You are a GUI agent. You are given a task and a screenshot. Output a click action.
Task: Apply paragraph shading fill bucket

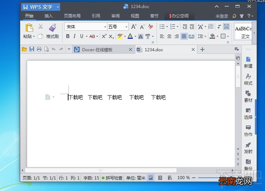pos(212,36)
